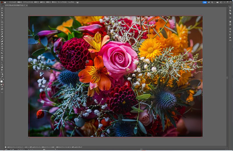Open the 表示(V) menu
Image resolution: width=233 pixels, height=151 pixels.
54,2
